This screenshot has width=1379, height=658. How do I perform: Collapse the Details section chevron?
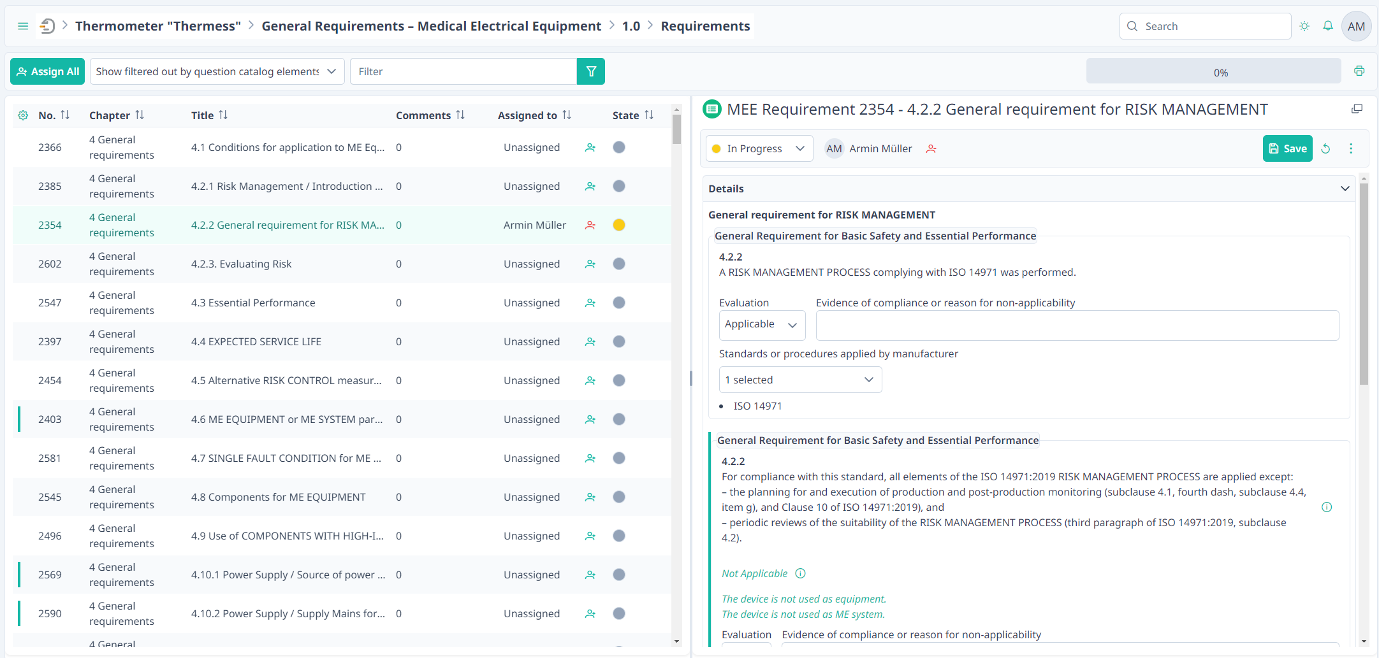coord(1345,189)
